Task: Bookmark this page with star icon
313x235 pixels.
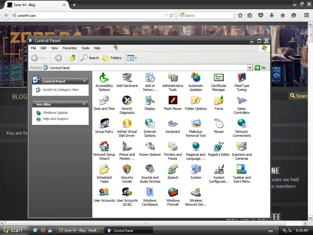Action: click(x=240, y=15)
